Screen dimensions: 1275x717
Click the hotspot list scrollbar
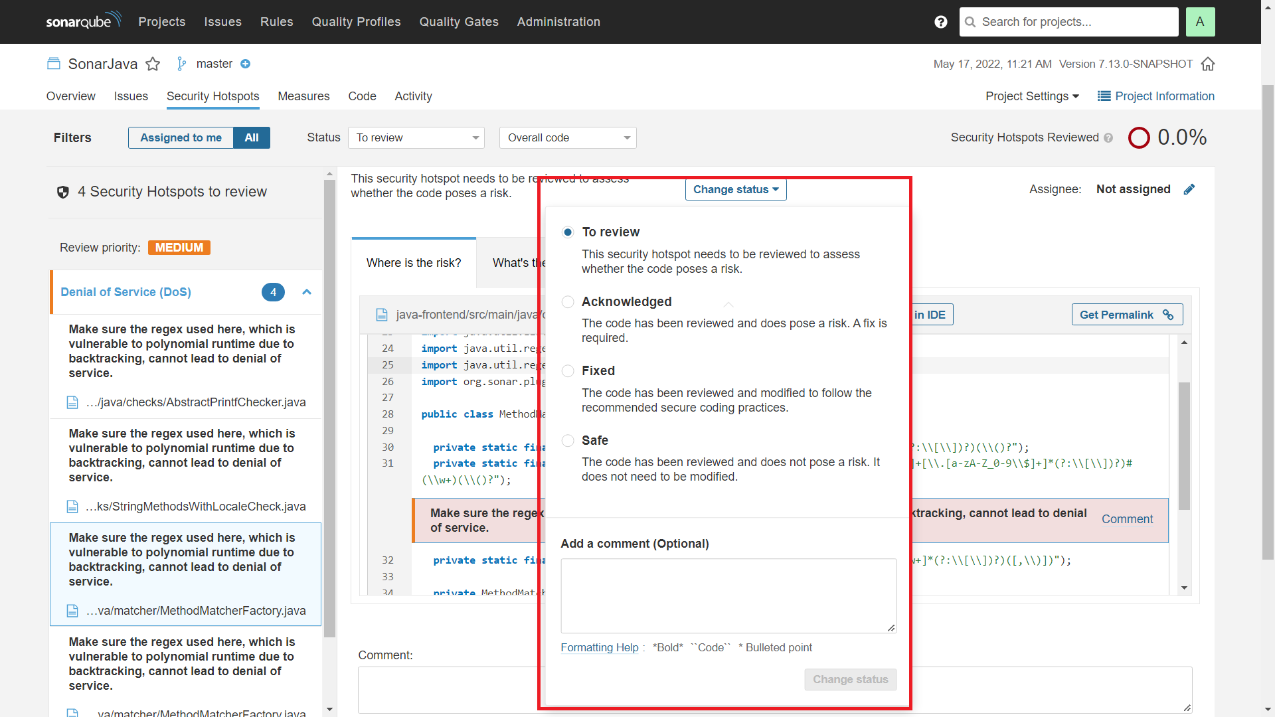[x=329, y=408]
